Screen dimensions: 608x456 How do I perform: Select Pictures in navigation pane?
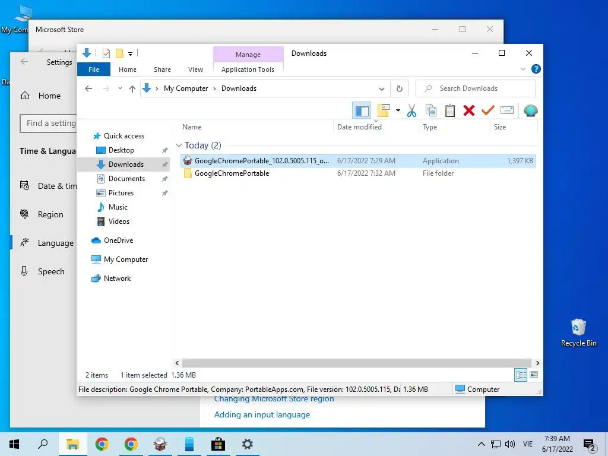click(121, 193)
